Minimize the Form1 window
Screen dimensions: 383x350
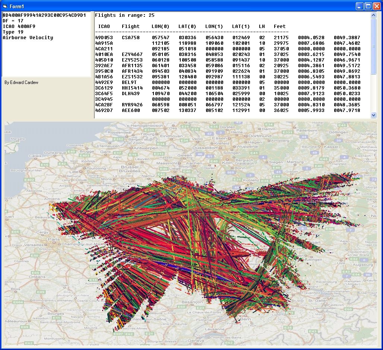point(359,6)
